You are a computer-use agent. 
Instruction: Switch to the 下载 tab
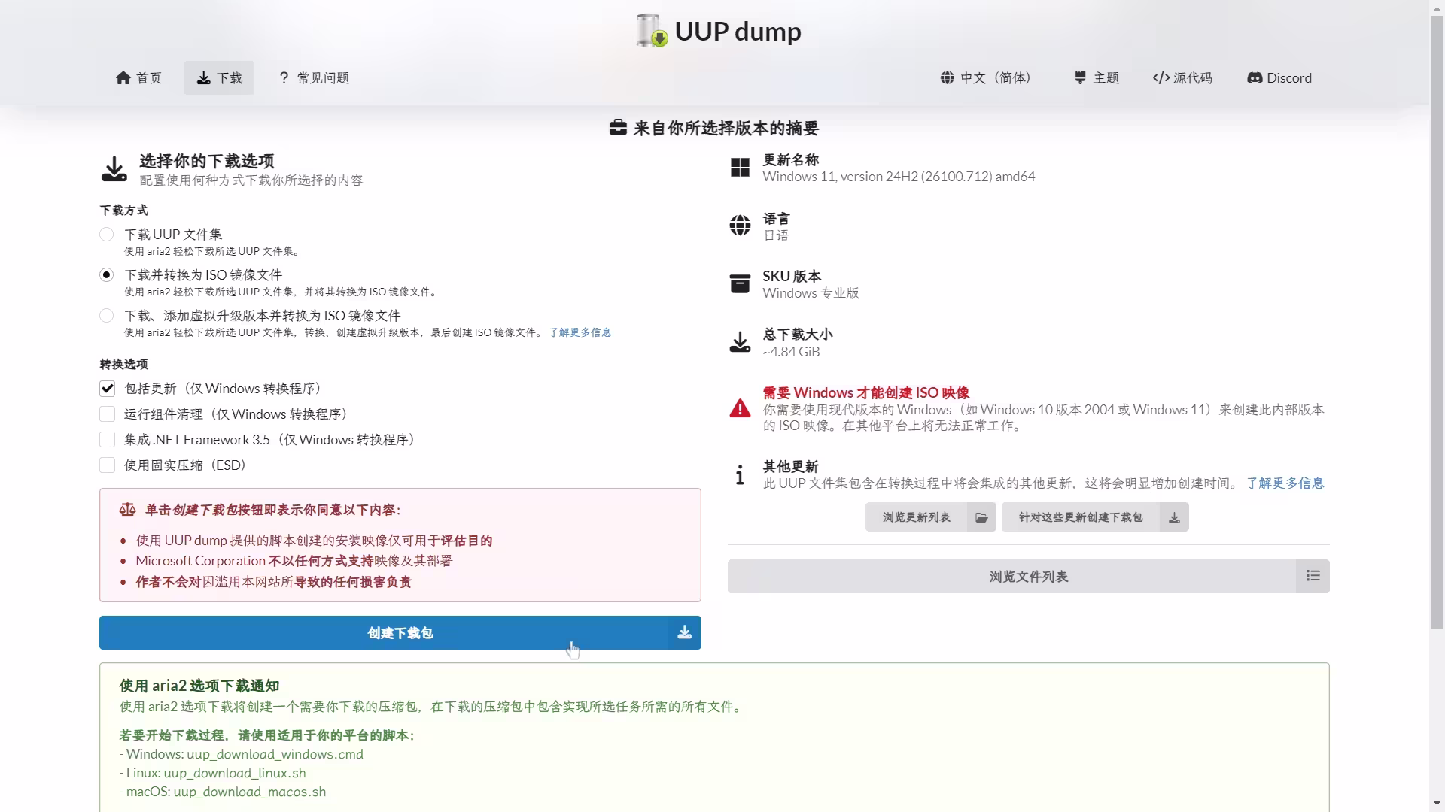[218, 77]
